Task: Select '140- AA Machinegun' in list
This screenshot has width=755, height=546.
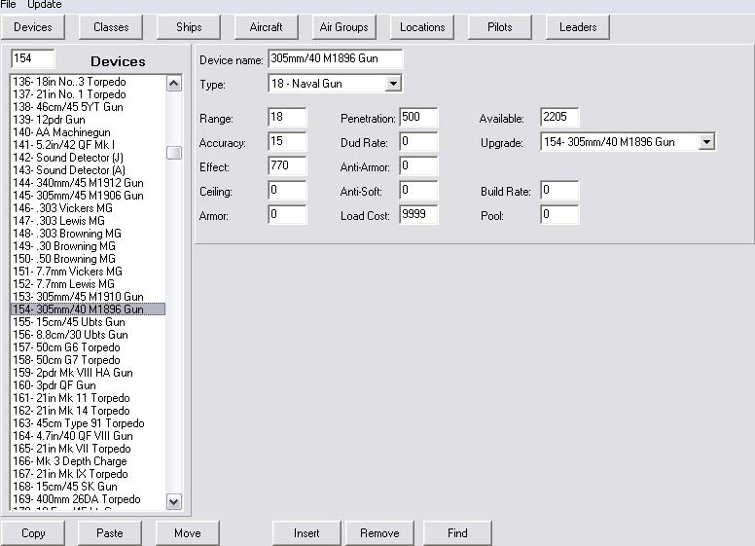Action: (x=88, y=132)
